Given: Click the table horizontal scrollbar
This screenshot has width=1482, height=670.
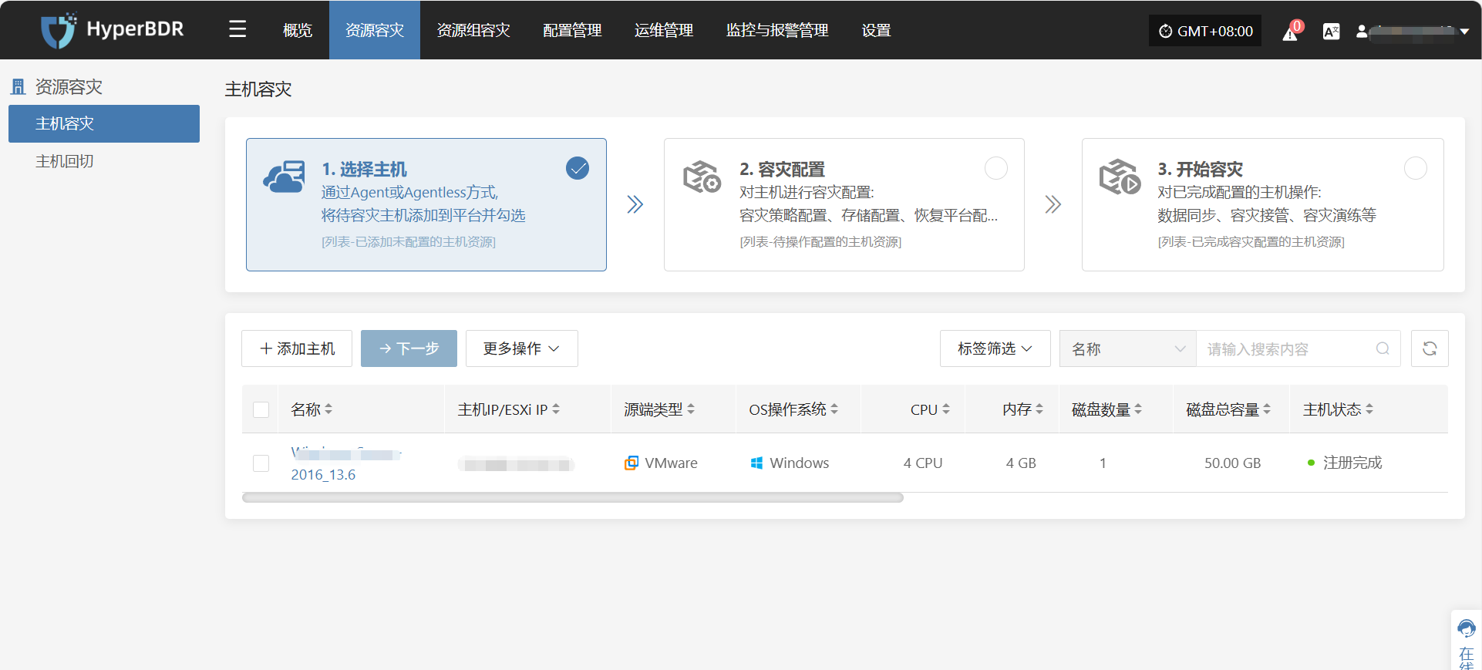Looking at the screenshot, I should [572, 498].
